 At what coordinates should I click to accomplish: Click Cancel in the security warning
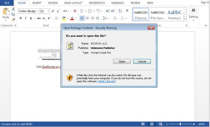[142, 61]
